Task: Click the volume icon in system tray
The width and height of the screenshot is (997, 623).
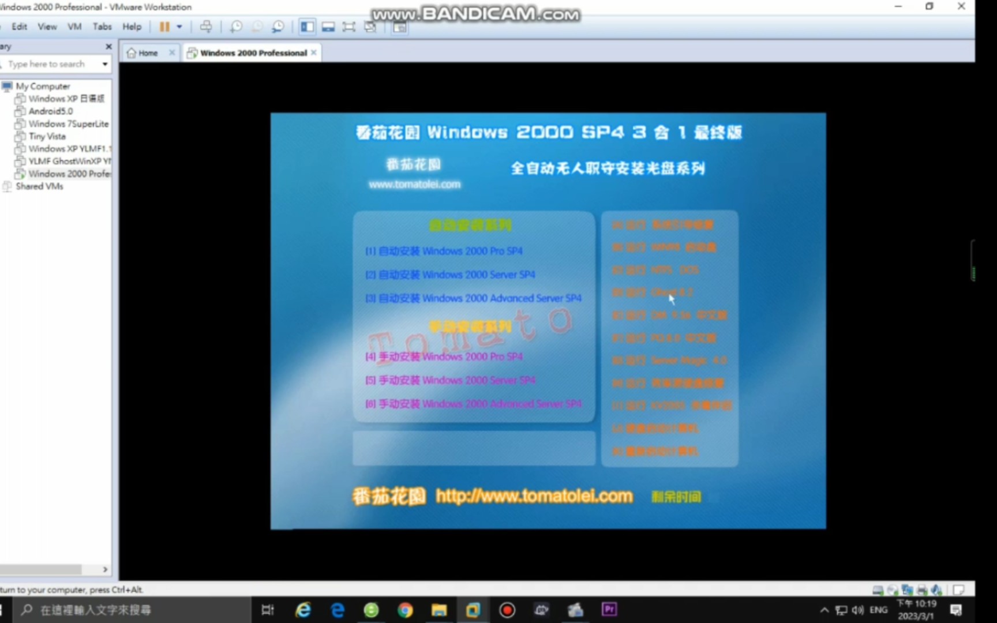Action: [x=858, y=610]
